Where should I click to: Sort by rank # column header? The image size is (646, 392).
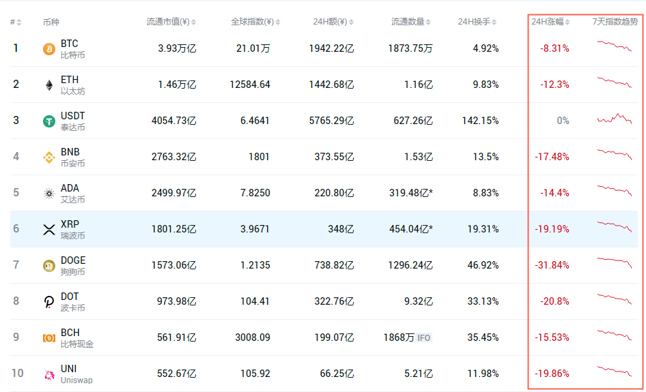coord(15,22)
